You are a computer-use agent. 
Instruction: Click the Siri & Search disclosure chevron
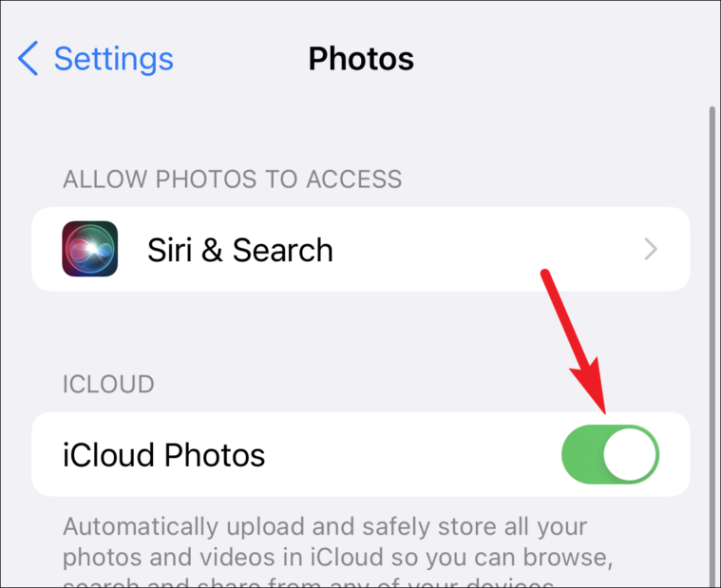(x=651, y=249)
